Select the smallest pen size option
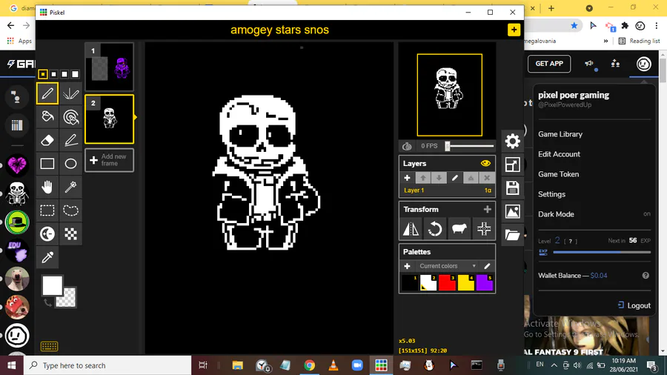The image size is (667, 375). click(x=42, y=74)
